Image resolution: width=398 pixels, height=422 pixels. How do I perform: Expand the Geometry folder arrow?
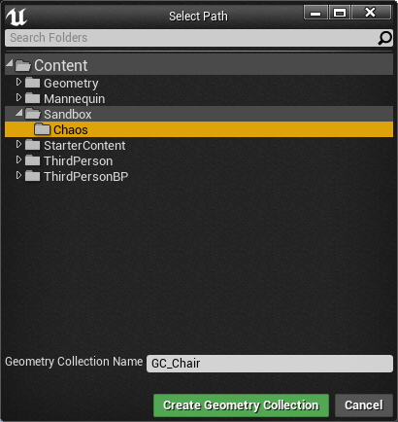tap(18, 82)
